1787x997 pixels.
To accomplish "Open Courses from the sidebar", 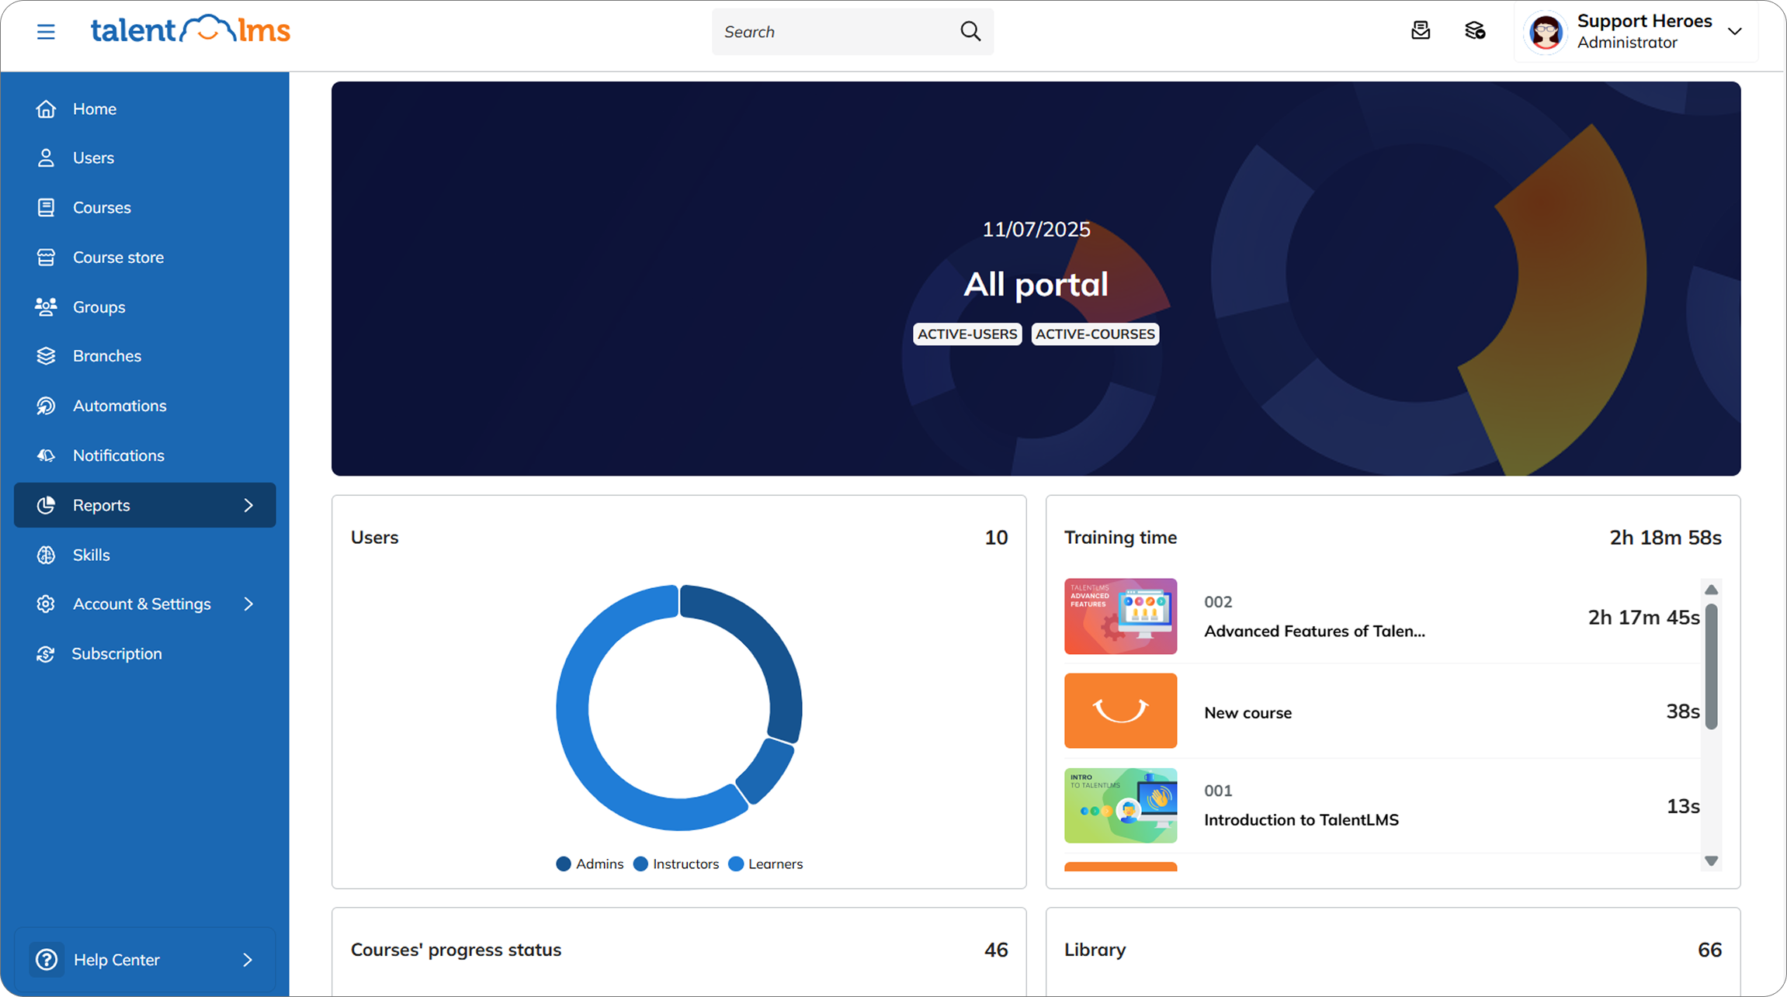I will click(144, 207).
